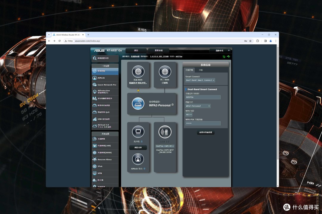Open 带宽管理 QoS sidebar item
This screenshot has width=322, height=214.
pos(105,112)
